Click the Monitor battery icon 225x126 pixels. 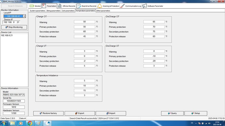pyautogui.click(x=32, y=6)
